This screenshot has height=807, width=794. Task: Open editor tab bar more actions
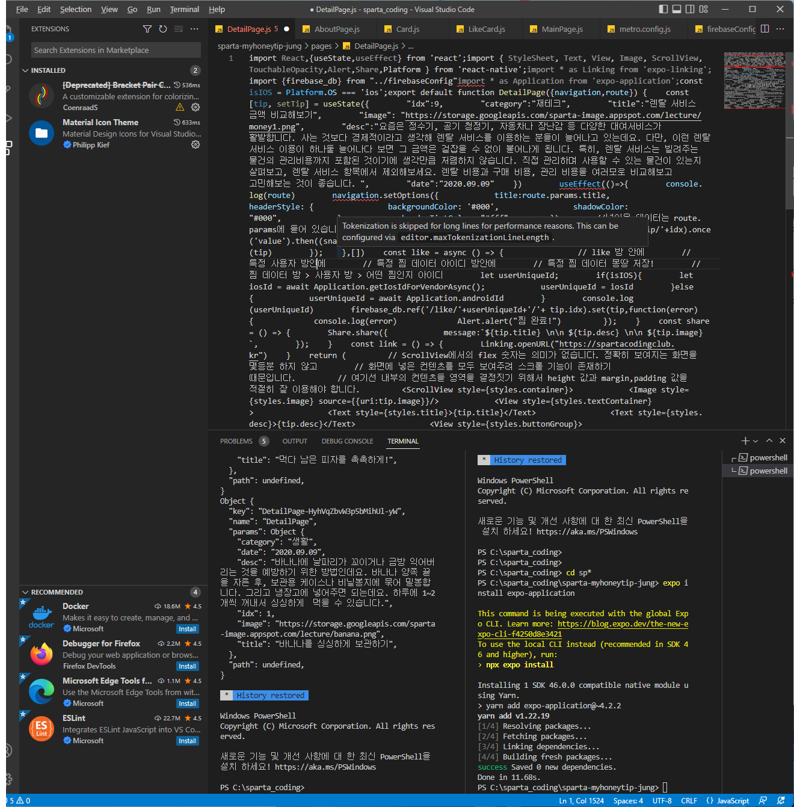coord(780,29)
